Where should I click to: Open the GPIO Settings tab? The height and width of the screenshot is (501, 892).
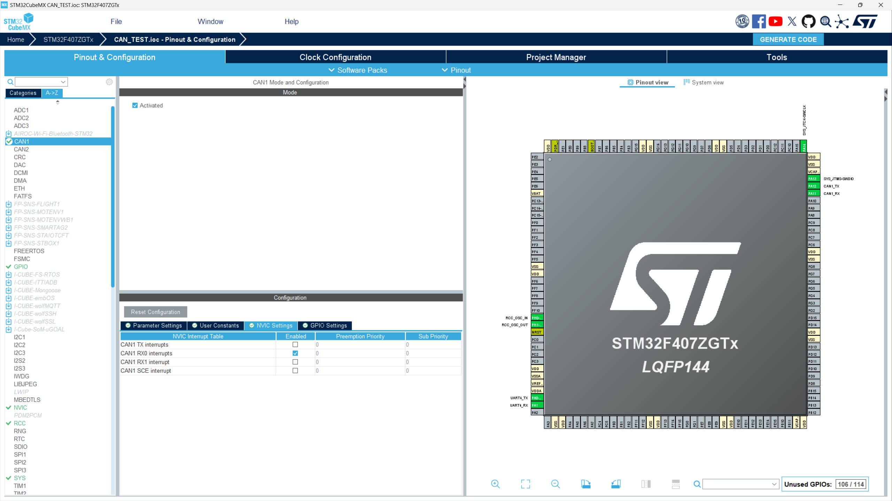pos(325,326)
